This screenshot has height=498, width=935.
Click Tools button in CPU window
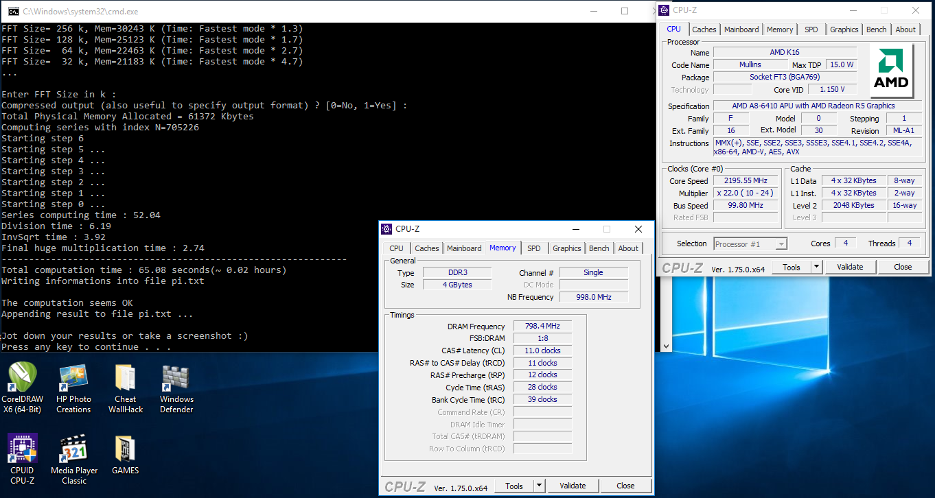pos(791,267)
